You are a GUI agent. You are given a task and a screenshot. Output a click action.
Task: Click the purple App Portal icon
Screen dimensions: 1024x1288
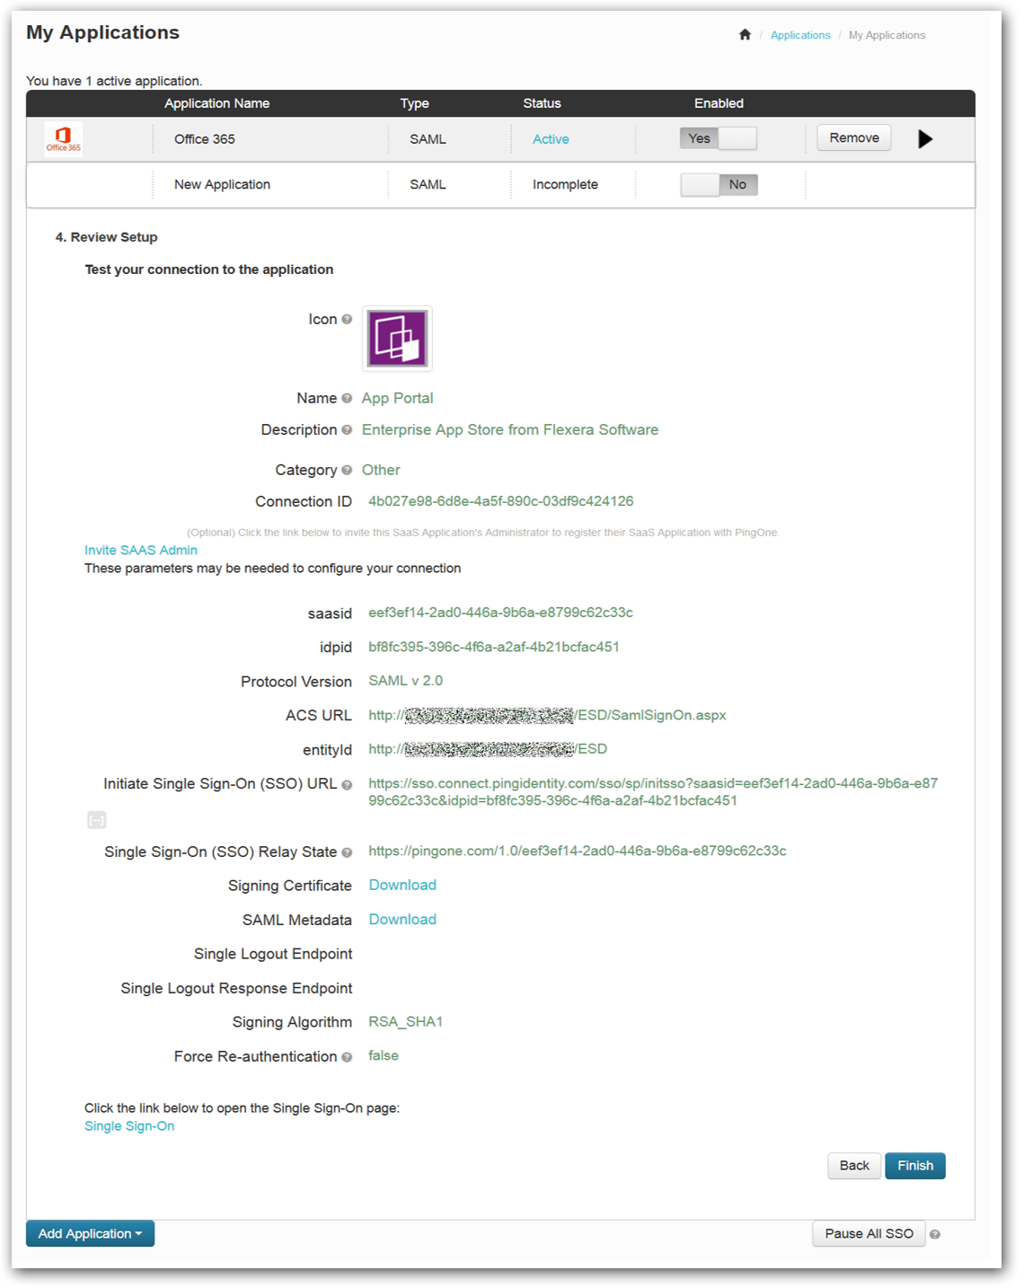(x=397, y=339)
